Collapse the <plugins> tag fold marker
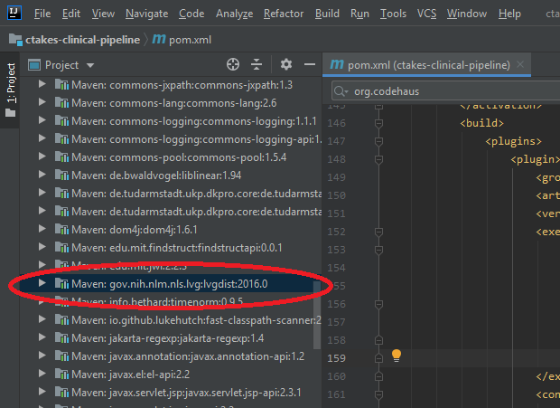This screenshot has width=560, height=408. pyautogui.click(x=379, y=142)
